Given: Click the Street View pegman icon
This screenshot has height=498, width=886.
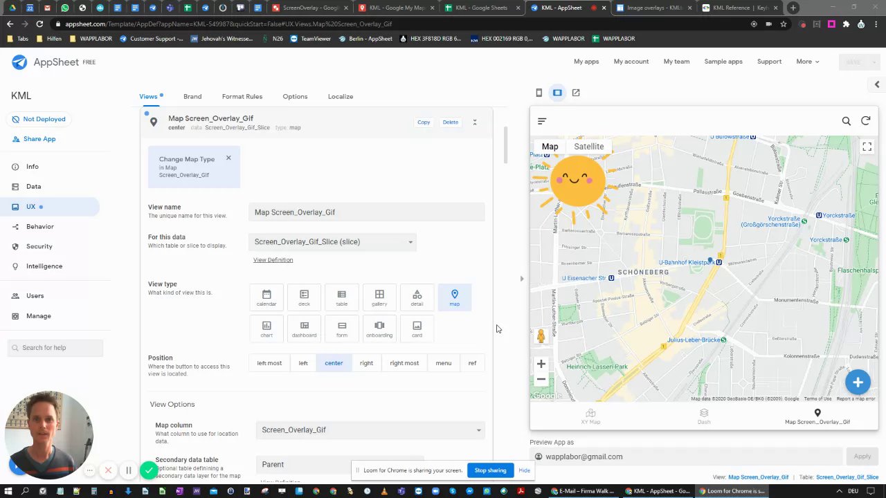Looking at the screenshot, I should click(541, 336).
